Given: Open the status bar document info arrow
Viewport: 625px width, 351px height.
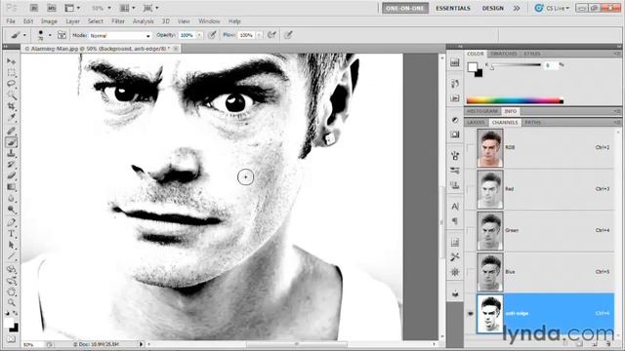Looking at the screenshot, I should 141,344.
